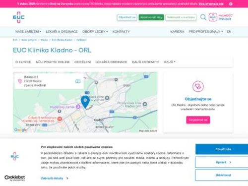
Task: Click Kladenský zámek marker on map
Action: pyautogui.click(x=78, y=107)
